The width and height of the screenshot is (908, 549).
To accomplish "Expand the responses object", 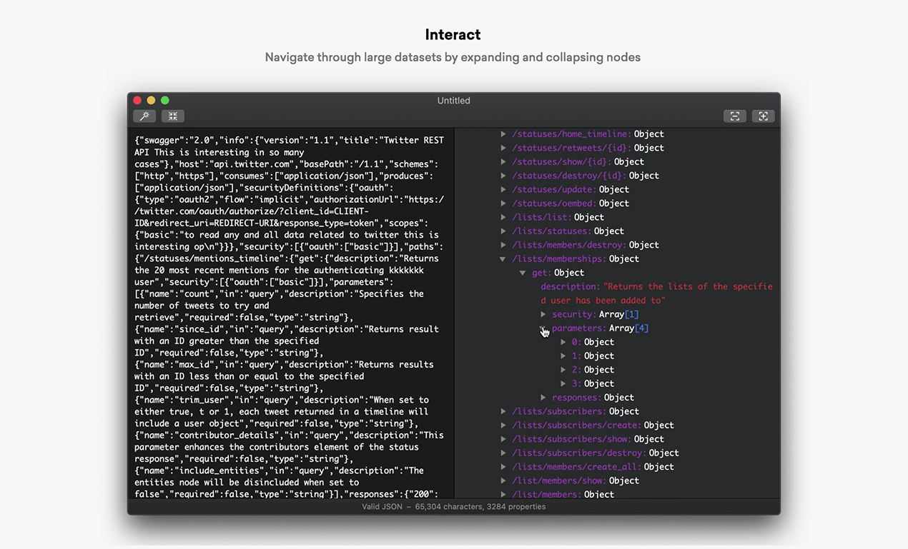I will pyautogui.click(x=543, y=397).
